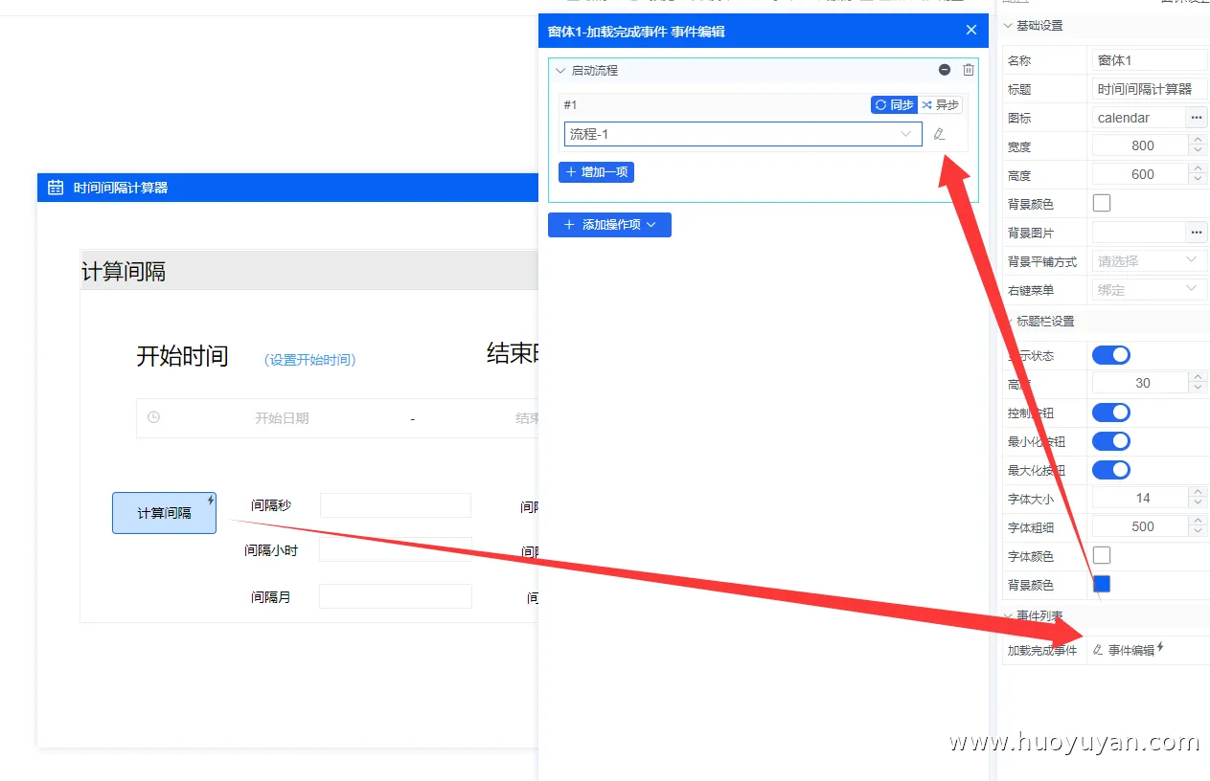Screen dimensions: 1210x781
Task: Toggle the 显示状态 switch
Action: tap(1111, 355)
